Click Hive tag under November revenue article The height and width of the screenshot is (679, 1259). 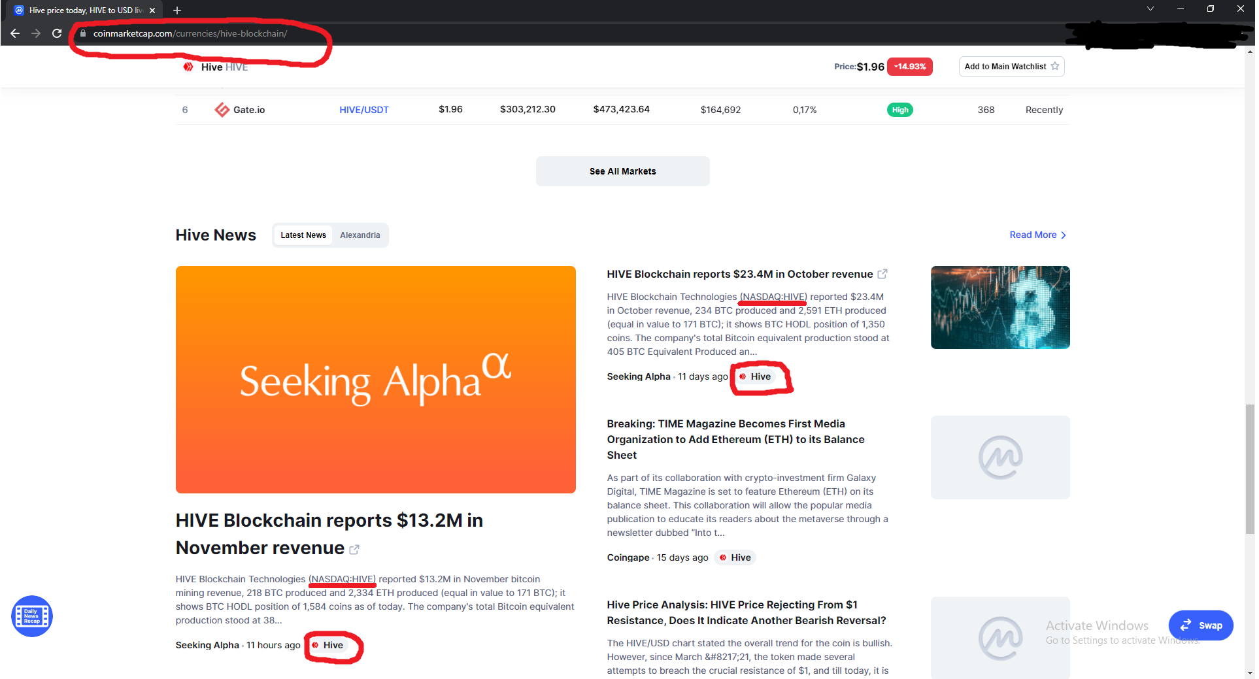click(x=328, y=645)
